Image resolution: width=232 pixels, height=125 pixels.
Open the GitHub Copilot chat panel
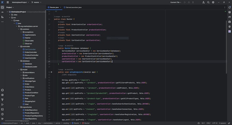coord(230,22)
